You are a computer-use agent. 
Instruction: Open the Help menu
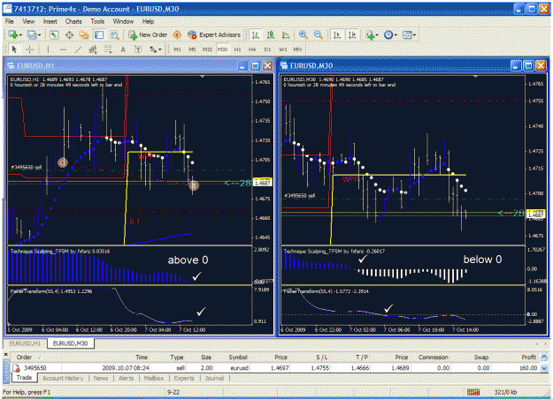(148, 21)
